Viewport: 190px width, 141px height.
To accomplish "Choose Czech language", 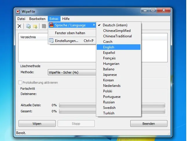I will pos(119,42).
